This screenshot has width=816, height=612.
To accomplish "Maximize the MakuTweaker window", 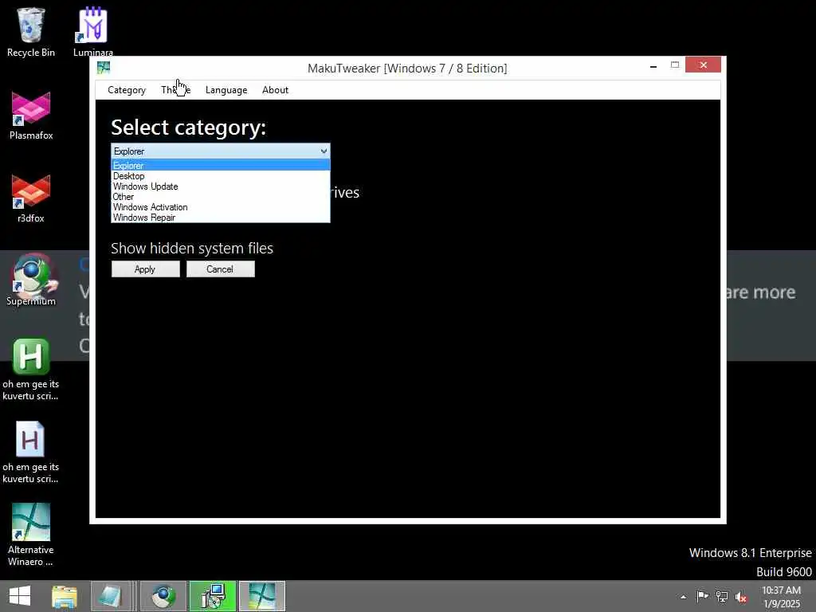I will (x=675, y=65).
